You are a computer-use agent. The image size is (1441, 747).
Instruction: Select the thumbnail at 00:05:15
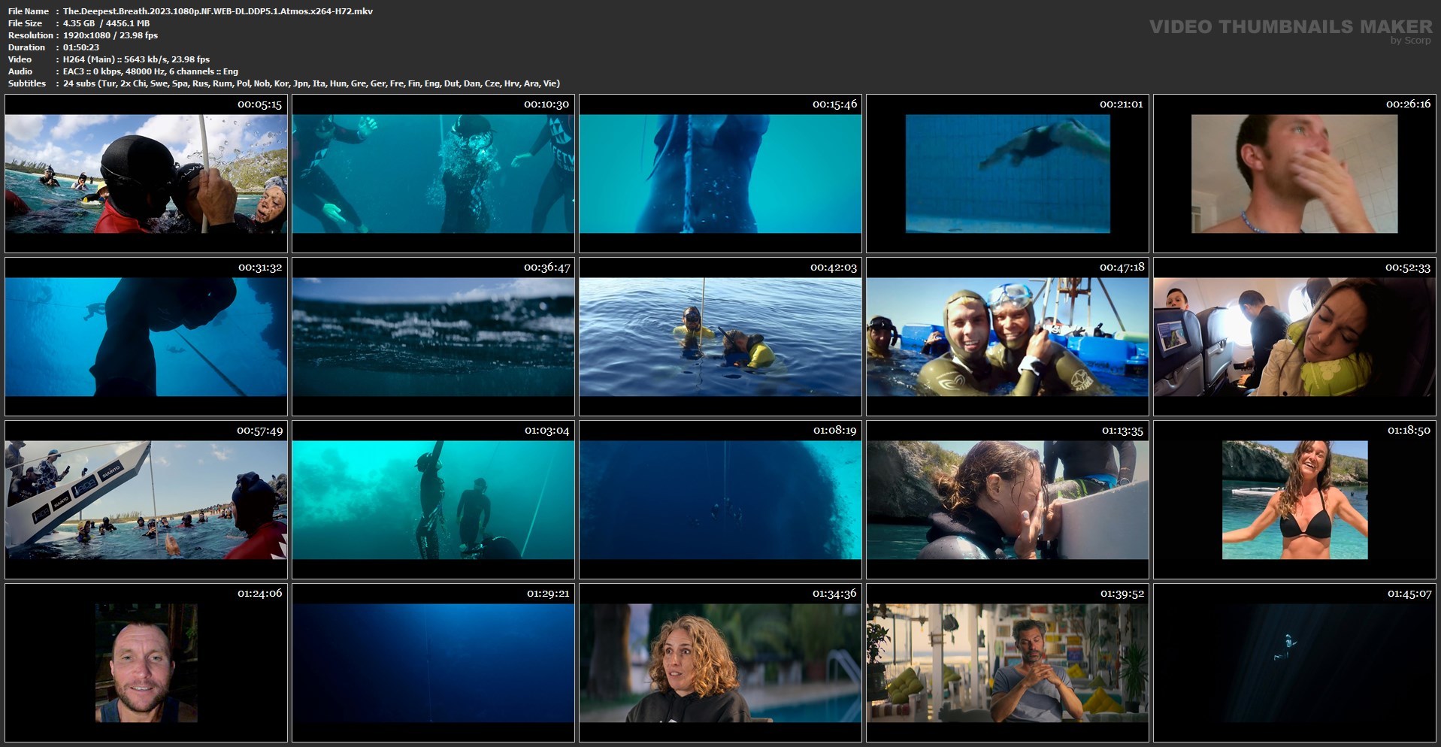146,174
